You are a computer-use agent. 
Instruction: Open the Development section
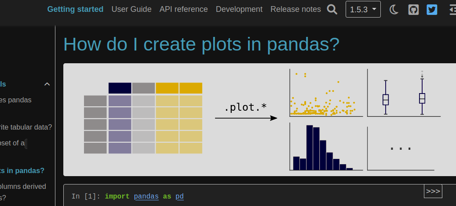click(x=239, y=9)
